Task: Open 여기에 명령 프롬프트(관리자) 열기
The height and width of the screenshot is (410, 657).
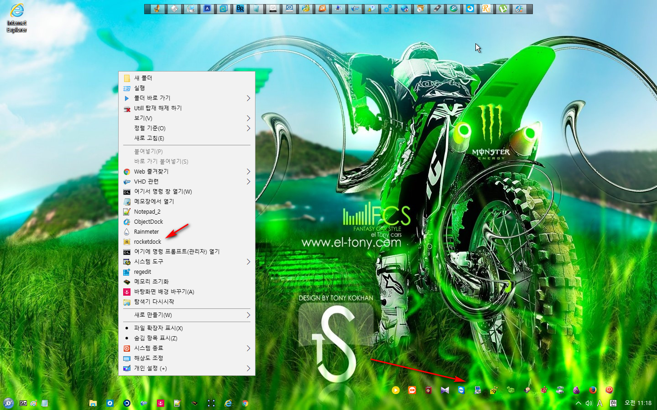Action: [x=187, y=251]
